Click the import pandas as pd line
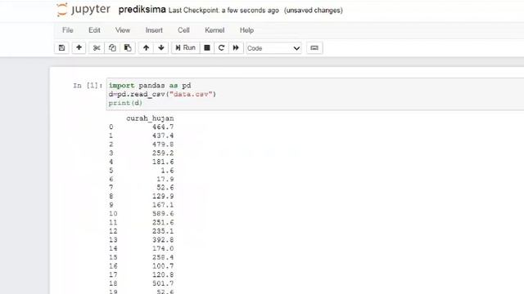The height and width of the screenshot is (294, 524). (150, 86)
